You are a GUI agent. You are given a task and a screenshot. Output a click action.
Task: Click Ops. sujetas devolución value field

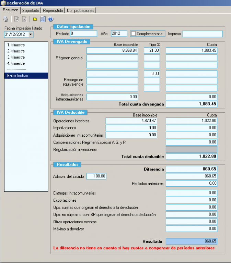click(192, 207)
